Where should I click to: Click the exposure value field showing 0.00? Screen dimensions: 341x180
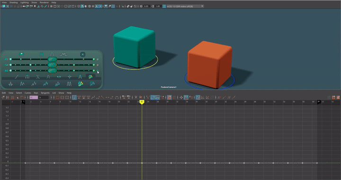tap(146, 6)
